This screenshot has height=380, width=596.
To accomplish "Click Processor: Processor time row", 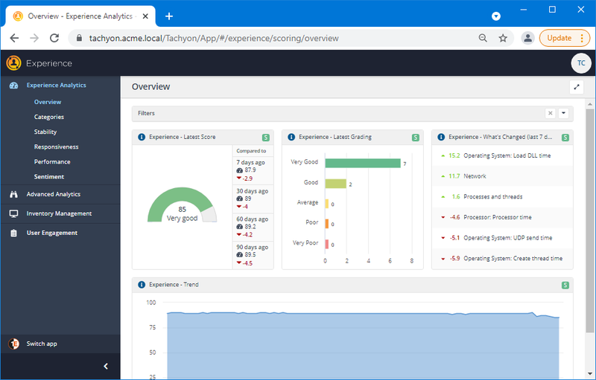I will pos(502,217).
